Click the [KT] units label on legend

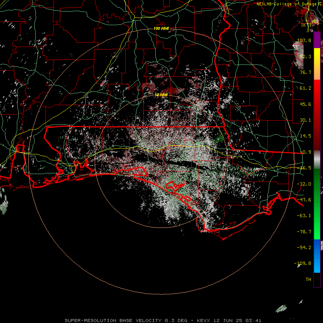click(306, 25)
